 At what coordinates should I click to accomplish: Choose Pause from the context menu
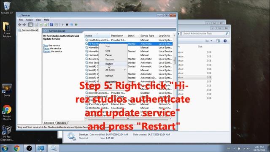pyautogui.click(x=113, y=55)
